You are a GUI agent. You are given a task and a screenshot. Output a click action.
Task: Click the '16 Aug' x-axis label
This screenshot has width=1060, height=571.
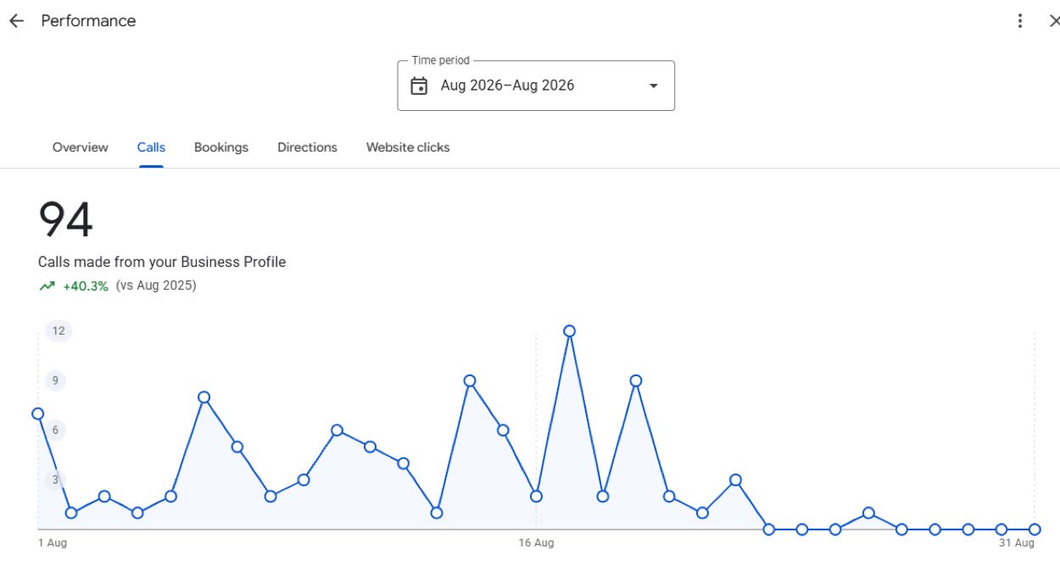pos(536,543)
